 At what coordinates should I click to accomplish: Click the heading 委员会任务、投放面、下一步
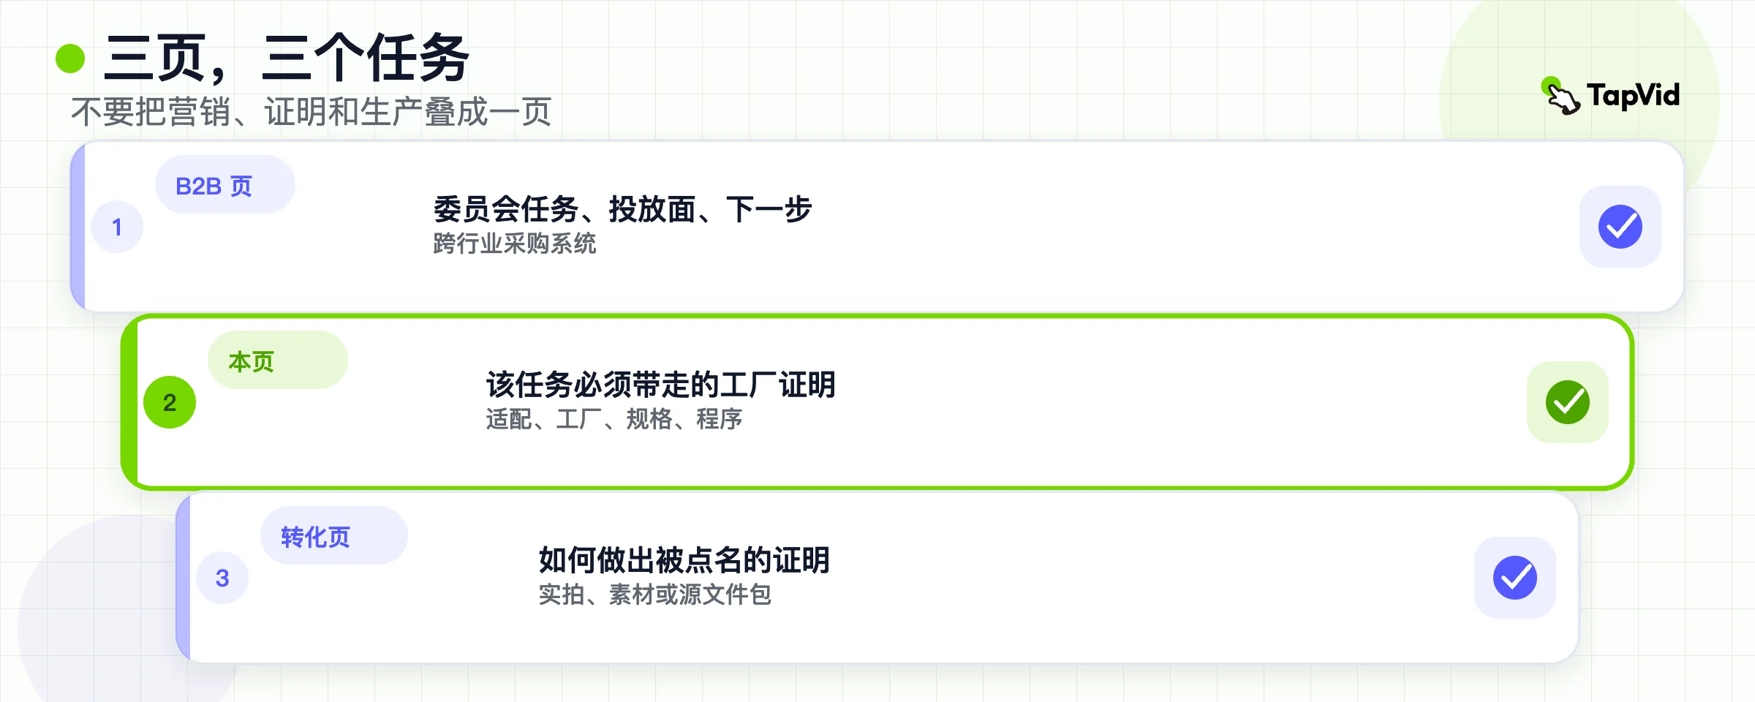622,209
